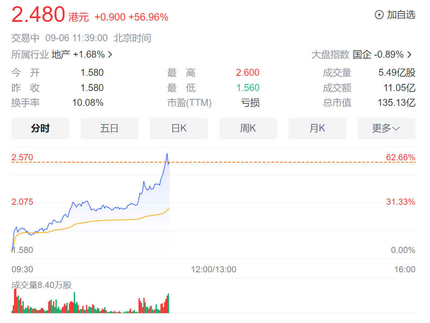Select the 周K weekly chart tab
430x323 pixels.
tap(248, 129)
